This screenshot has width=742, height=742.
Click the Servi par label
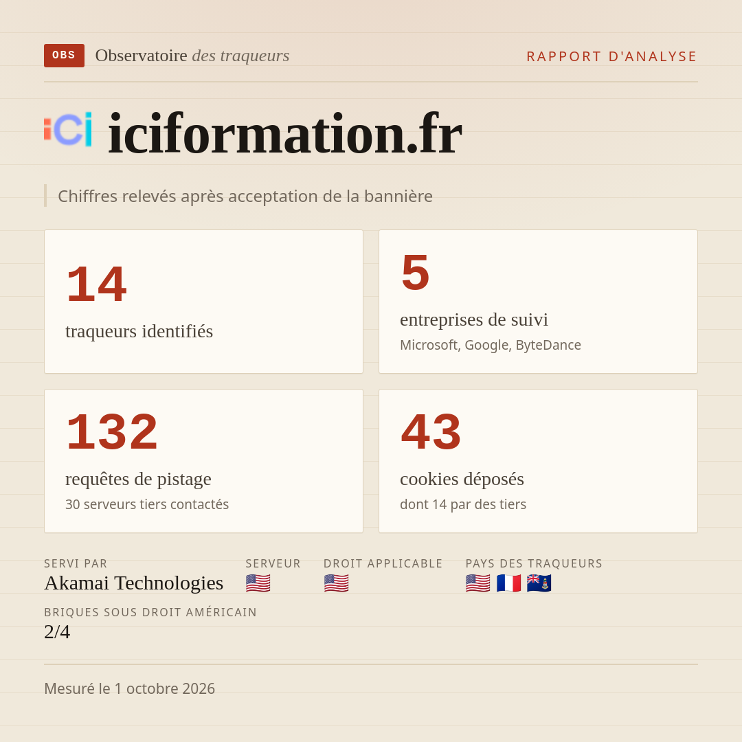pos(76,563)
